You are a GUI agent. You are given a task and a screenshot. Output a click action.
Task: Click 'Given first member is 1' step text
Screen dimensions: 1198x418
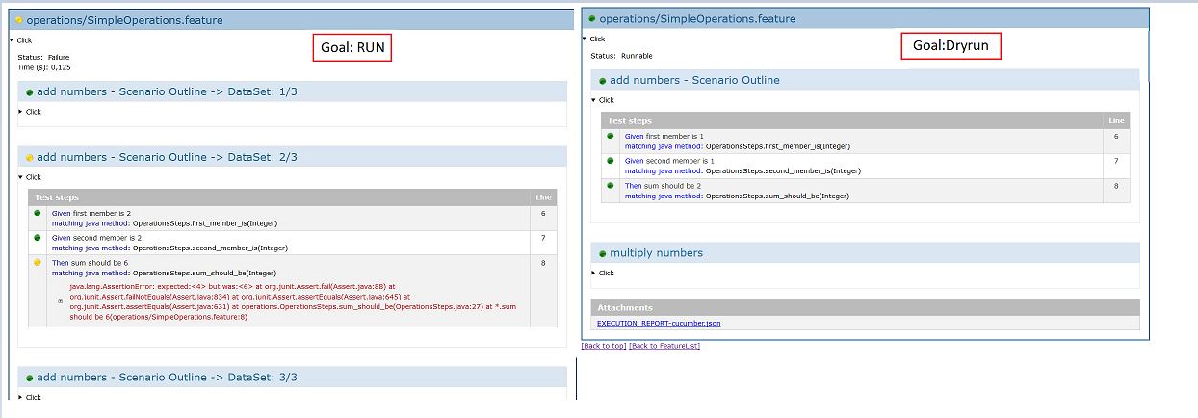tap(664, 137)
